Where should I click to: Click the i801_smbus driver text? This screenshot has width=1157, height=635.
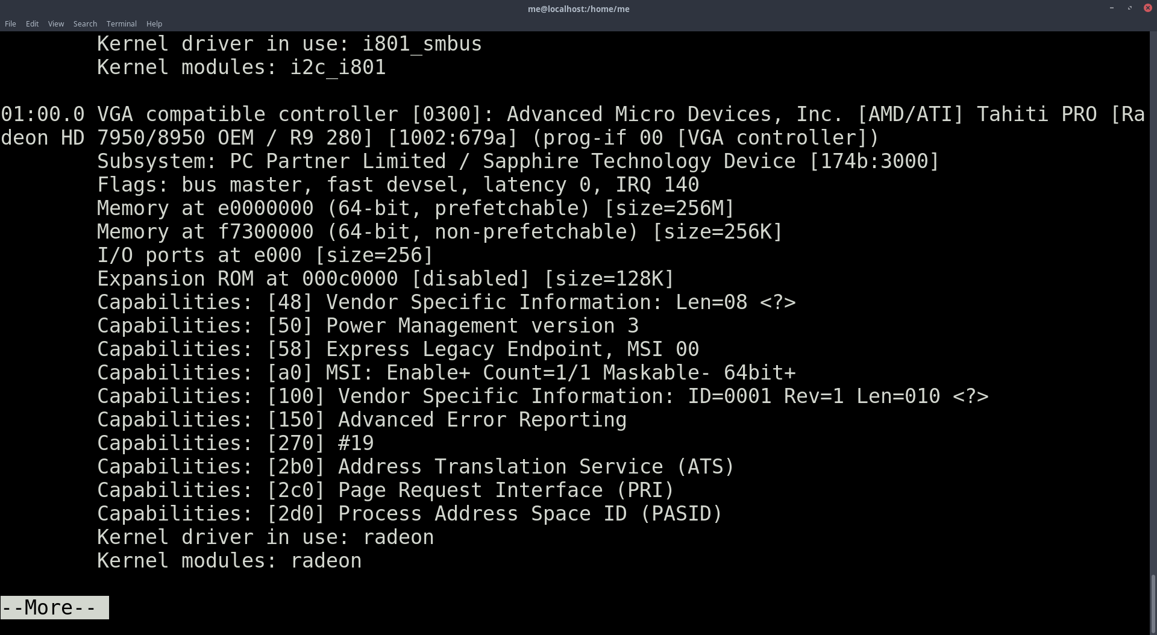click(421, 43)
